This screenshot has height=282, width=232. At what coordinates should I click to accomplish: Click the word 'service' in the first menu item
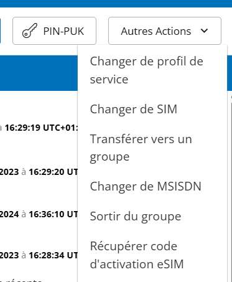point(109,79)
